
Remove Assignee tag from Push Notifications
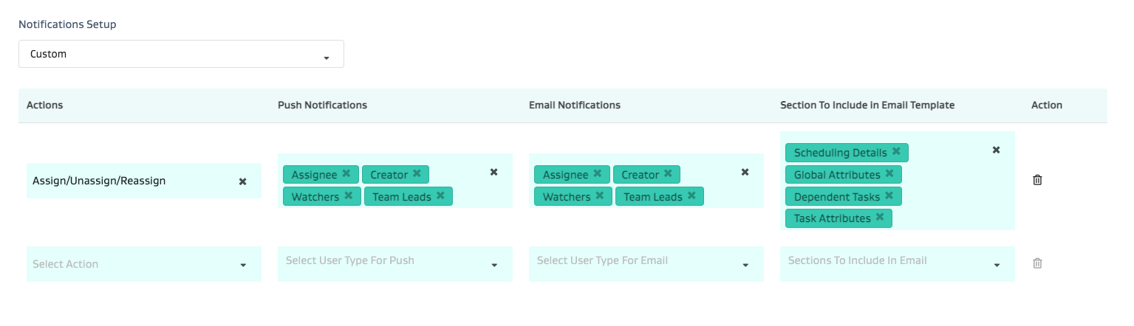[x=345, y=174]
